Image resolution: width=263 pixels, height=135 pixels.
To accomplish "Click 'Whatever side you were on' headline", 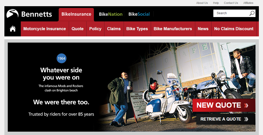I will [61, 74].
